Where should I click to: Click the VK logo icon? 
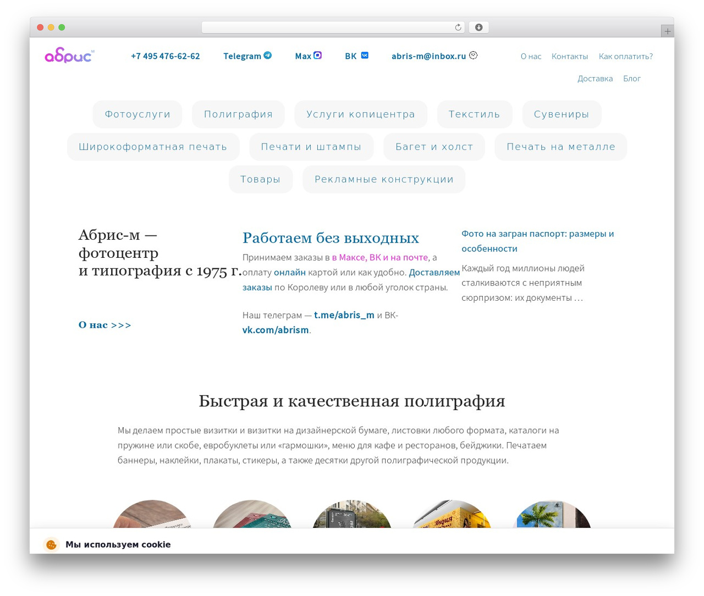(365, 55)
